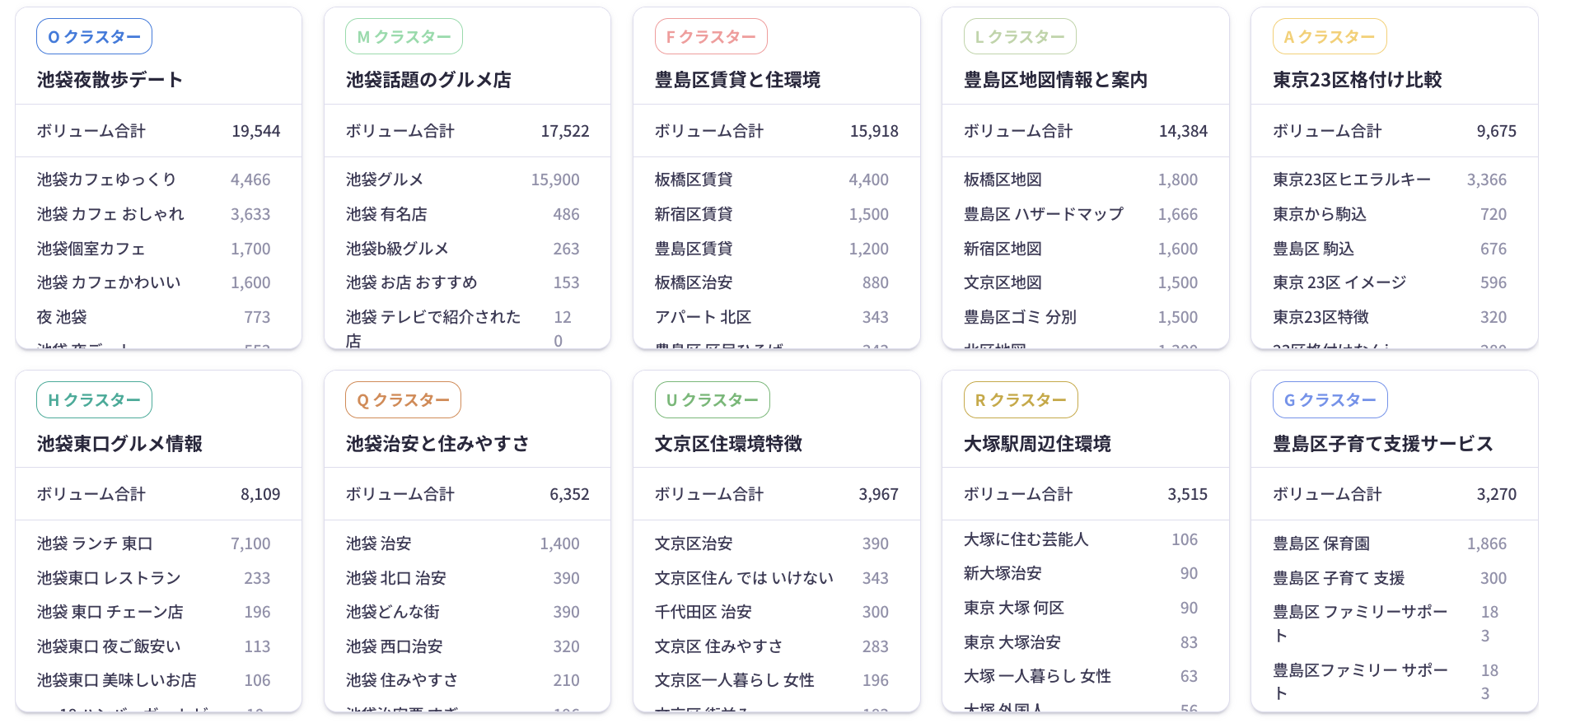Select the G クラスター badge
The width and height of the screenshot is (1580, 723).
click(x=1330, y=400)
